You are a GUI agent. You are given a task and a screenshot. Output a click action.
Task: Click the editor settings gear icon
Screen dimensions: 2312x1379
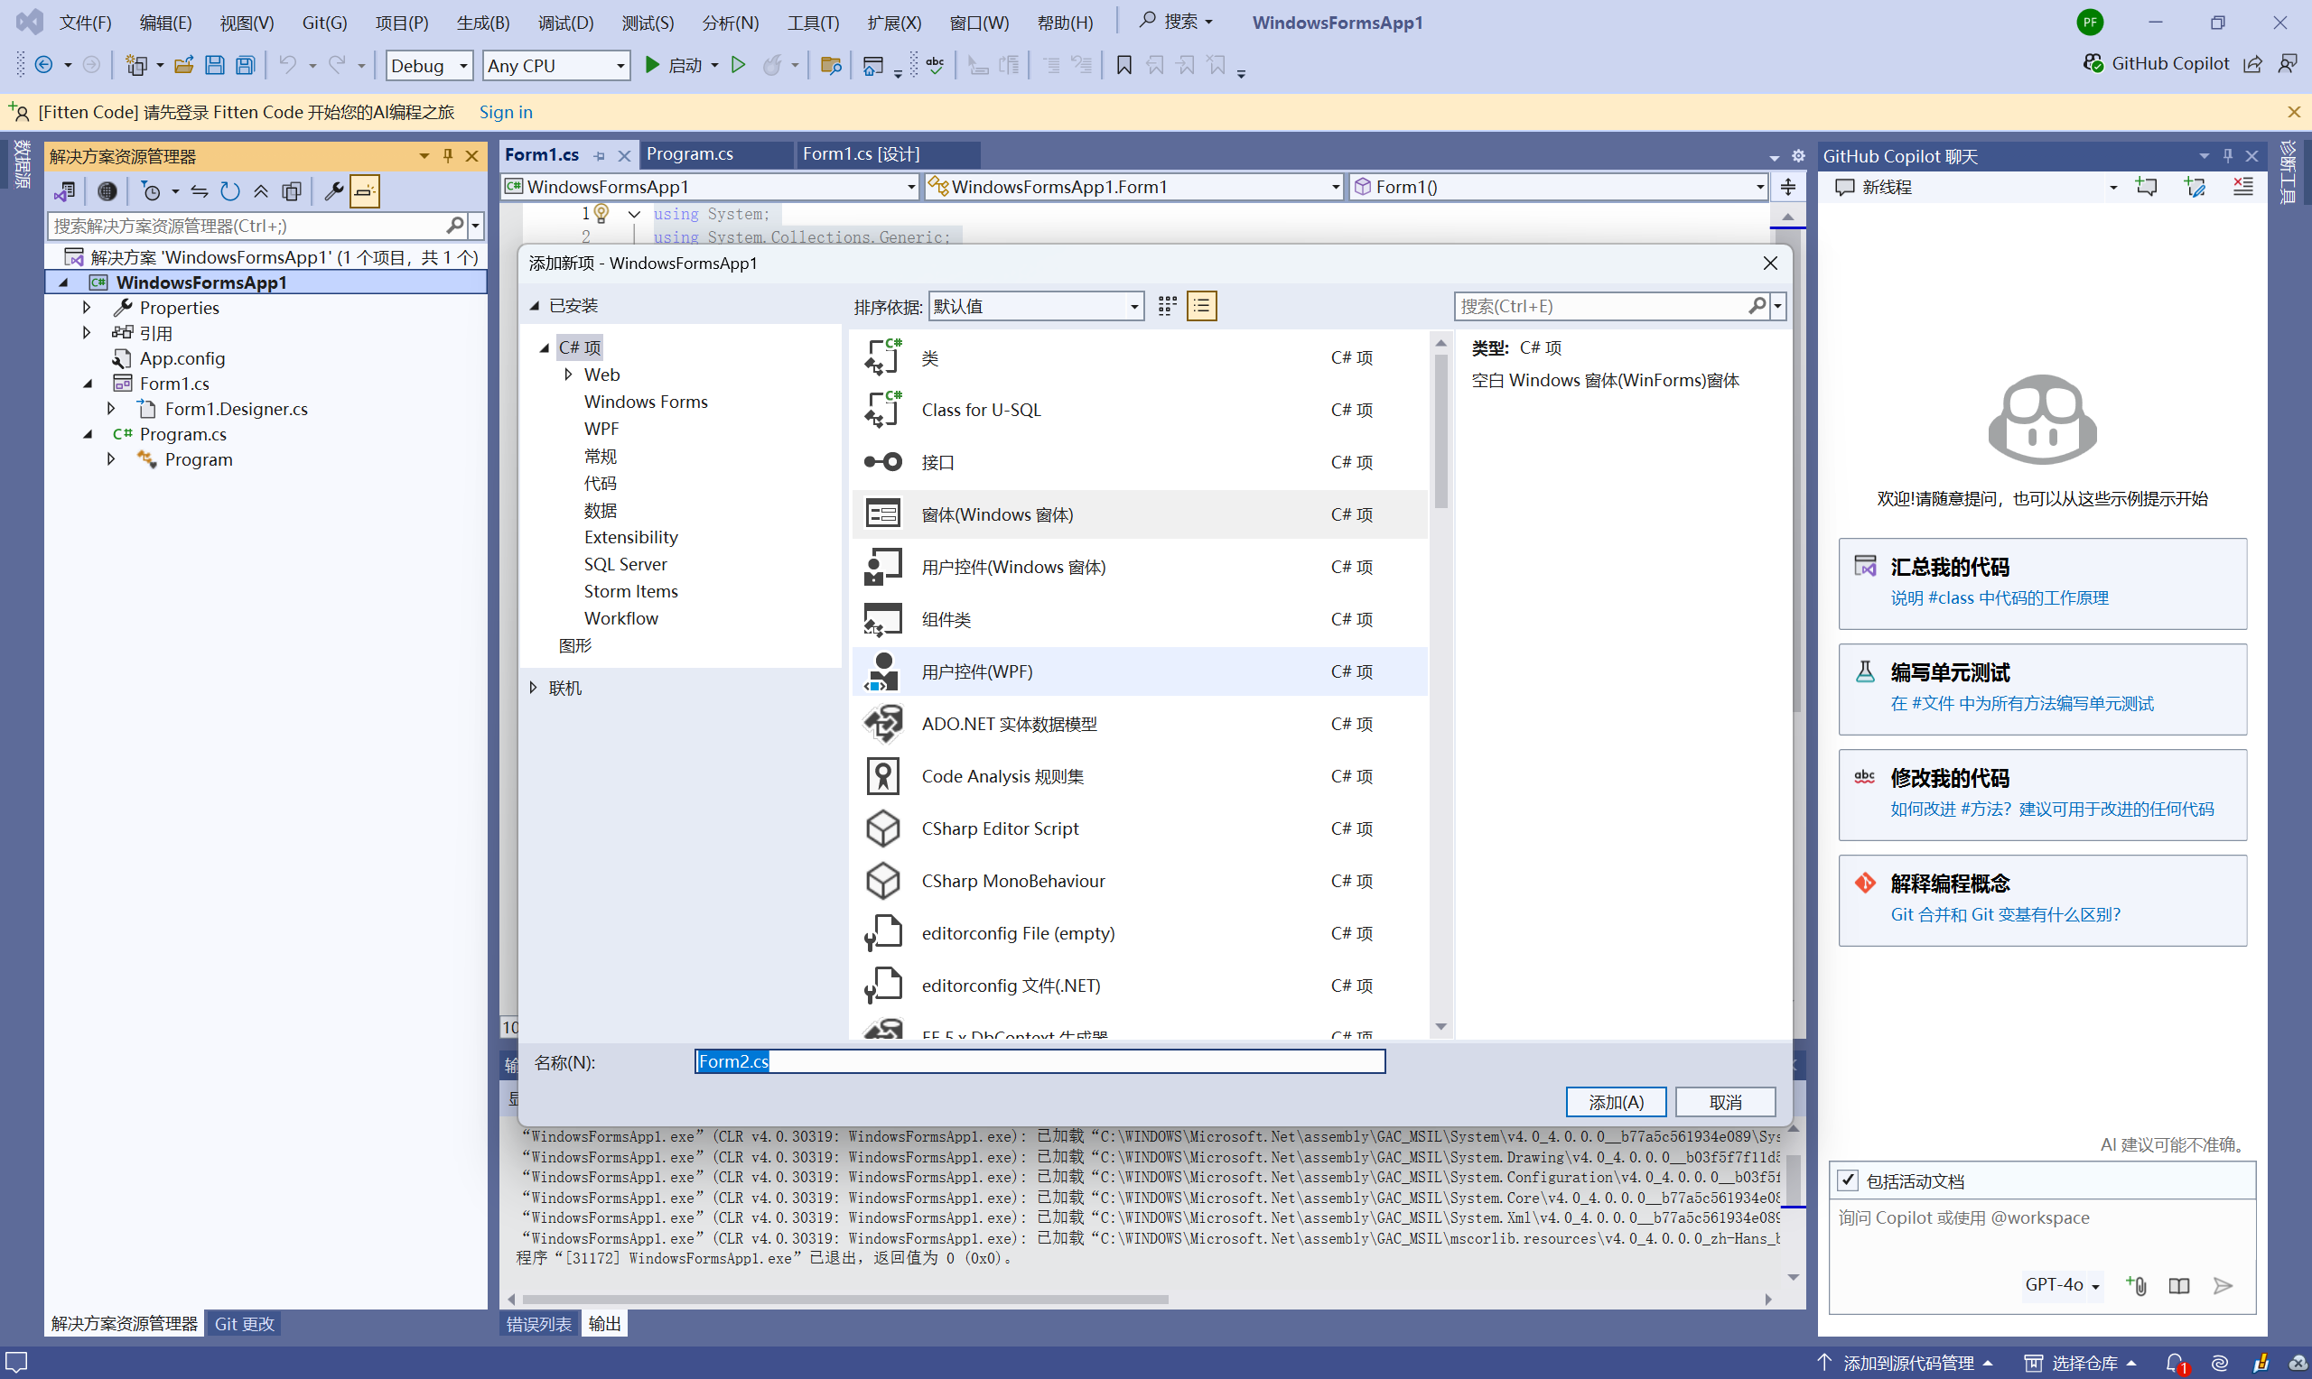click(x=1798, y=156)
